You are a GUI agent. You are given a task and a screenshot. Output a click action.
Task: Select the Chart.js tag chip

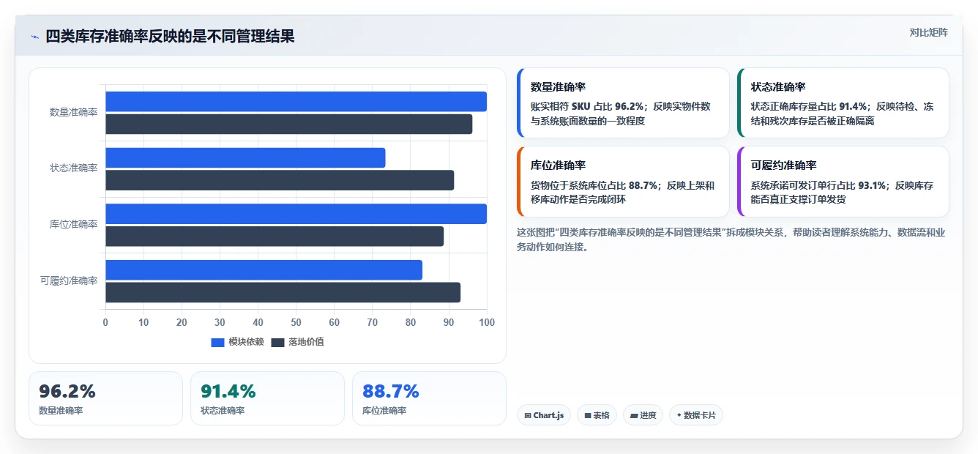point(544,415)
